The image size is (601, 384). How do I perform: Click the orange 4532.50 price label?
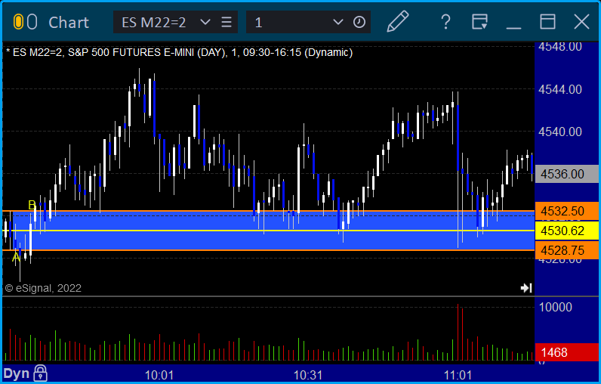pyautogui.click(x=566, y=211)
